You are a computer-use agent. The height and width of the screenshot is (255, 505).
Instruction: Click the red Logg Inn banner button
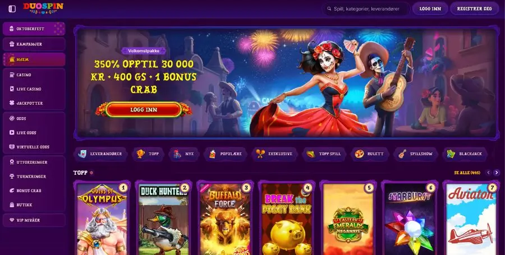pos(144,110)
